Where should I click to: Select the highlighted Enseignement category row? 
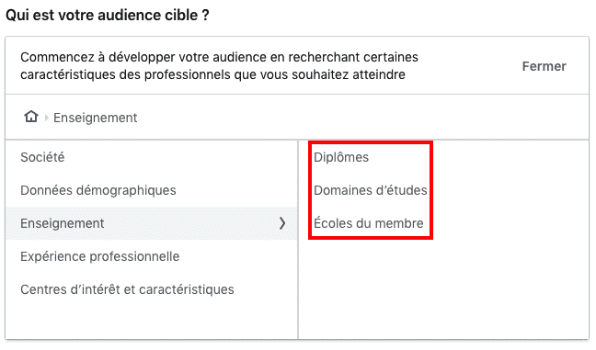coord(152,223)
